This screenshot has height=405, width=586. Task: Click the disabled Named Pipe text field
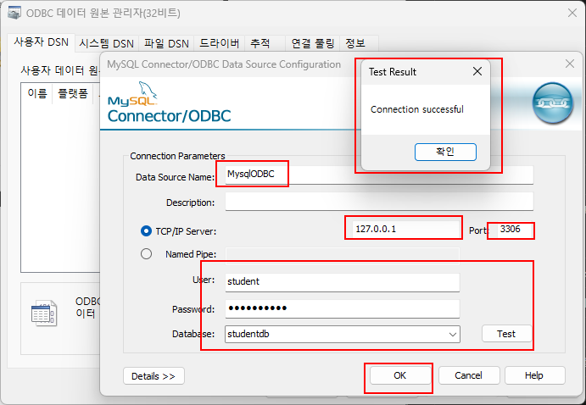[343, 256]
